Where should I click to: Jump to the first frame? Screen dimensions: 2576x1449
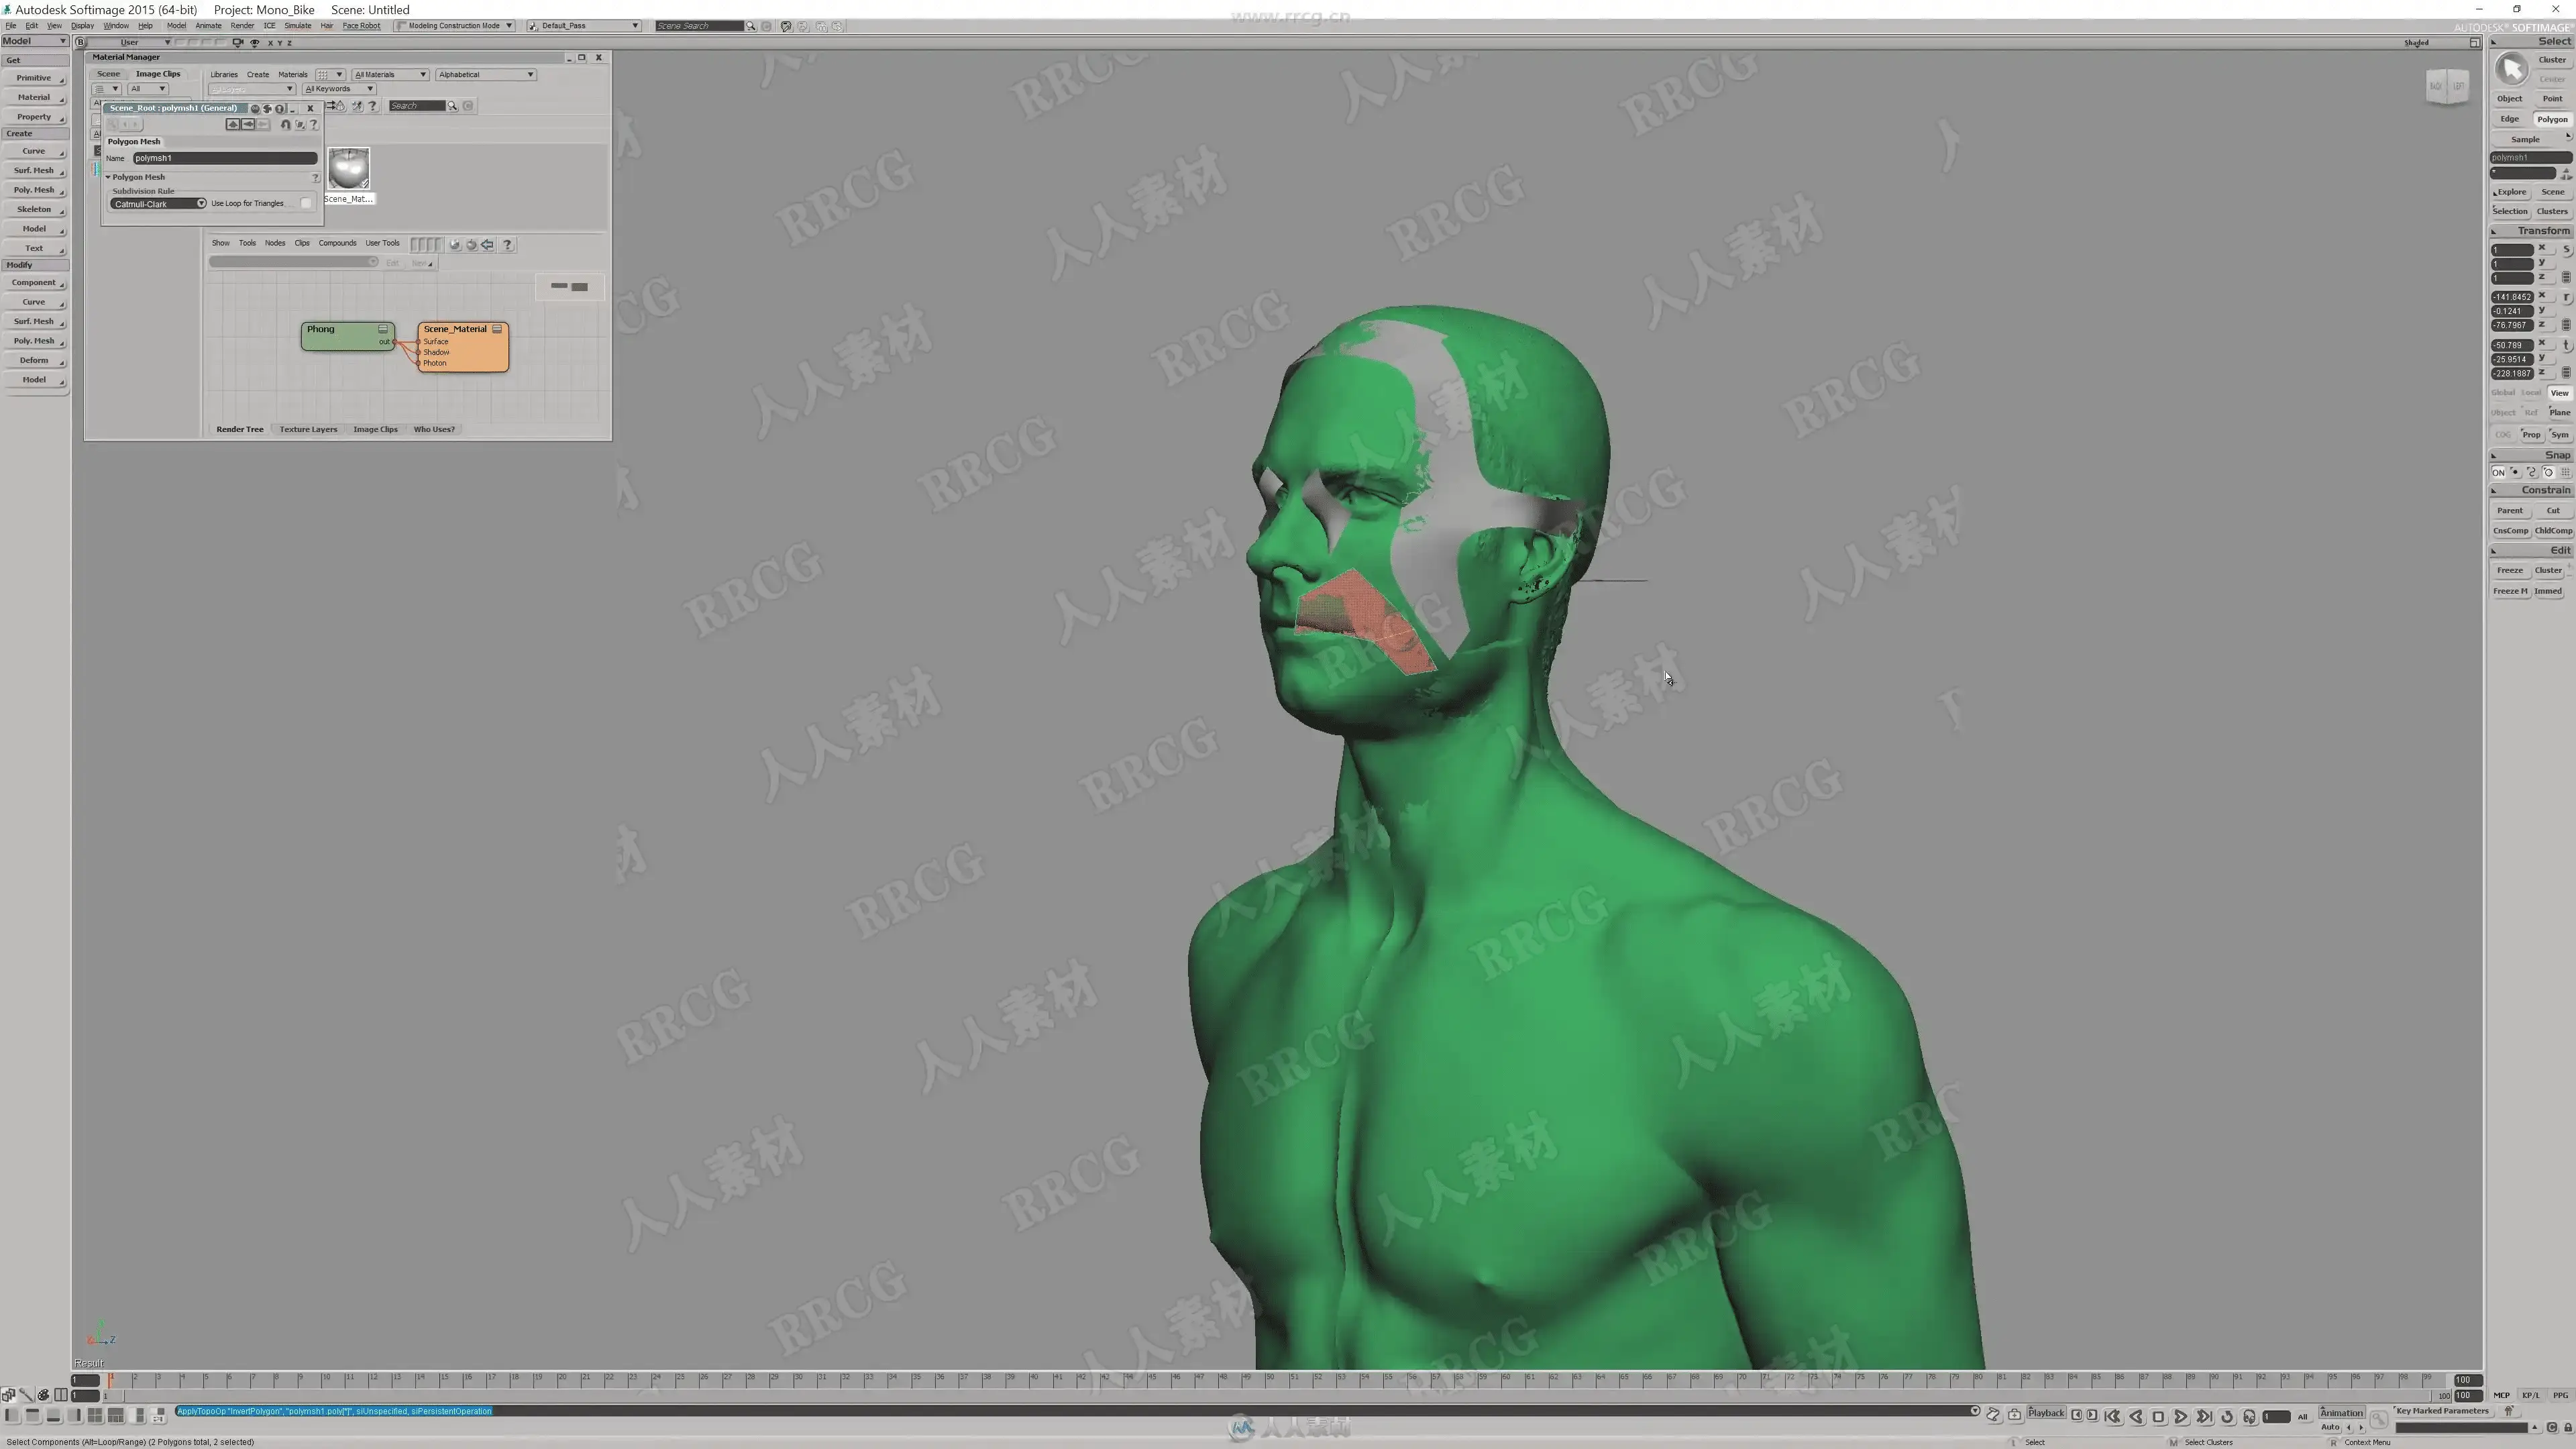click(x=2112, y=1416)
